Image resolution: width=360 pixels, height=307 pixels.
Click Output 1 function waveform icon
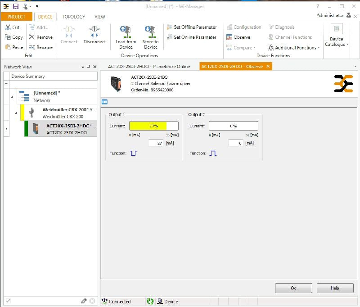(133, 153)
